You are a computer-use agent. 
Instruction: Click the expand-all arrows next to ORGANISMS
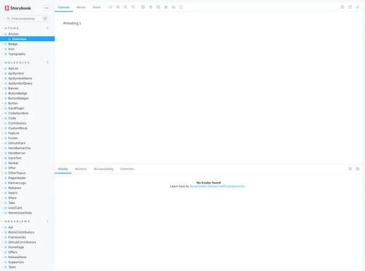tap(48, 221)
